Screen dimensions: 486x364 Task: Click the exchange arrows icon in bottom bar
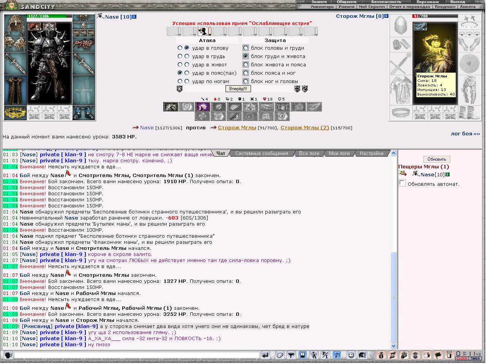coord(393,355)
